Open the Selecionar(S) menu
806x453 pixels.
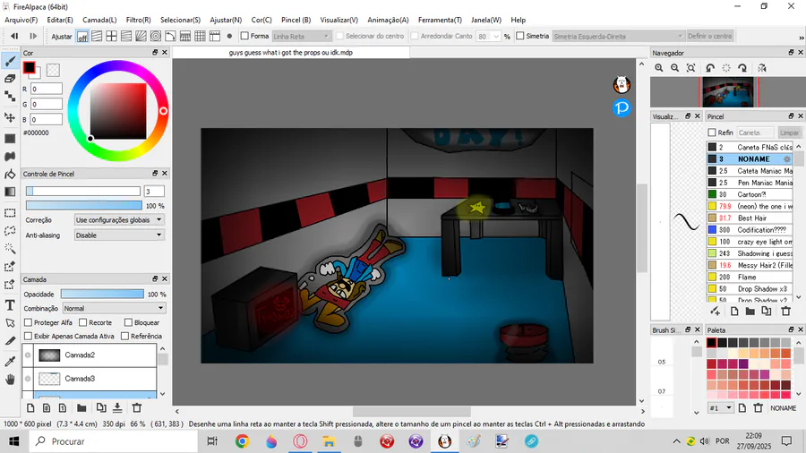pyautogui.click(x=180, y=20)
